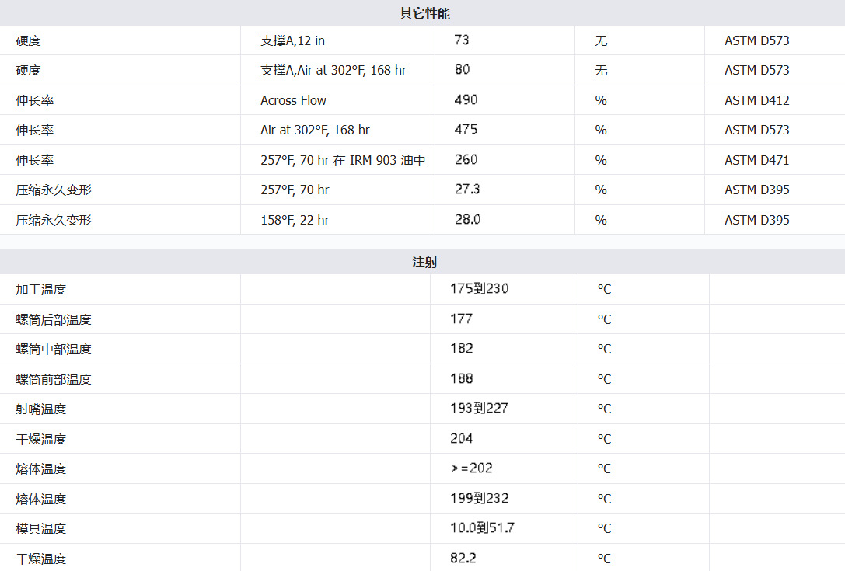The image size is (845, 571).
Task: Select the 模具温度 row label
Action: coord(41,528)
